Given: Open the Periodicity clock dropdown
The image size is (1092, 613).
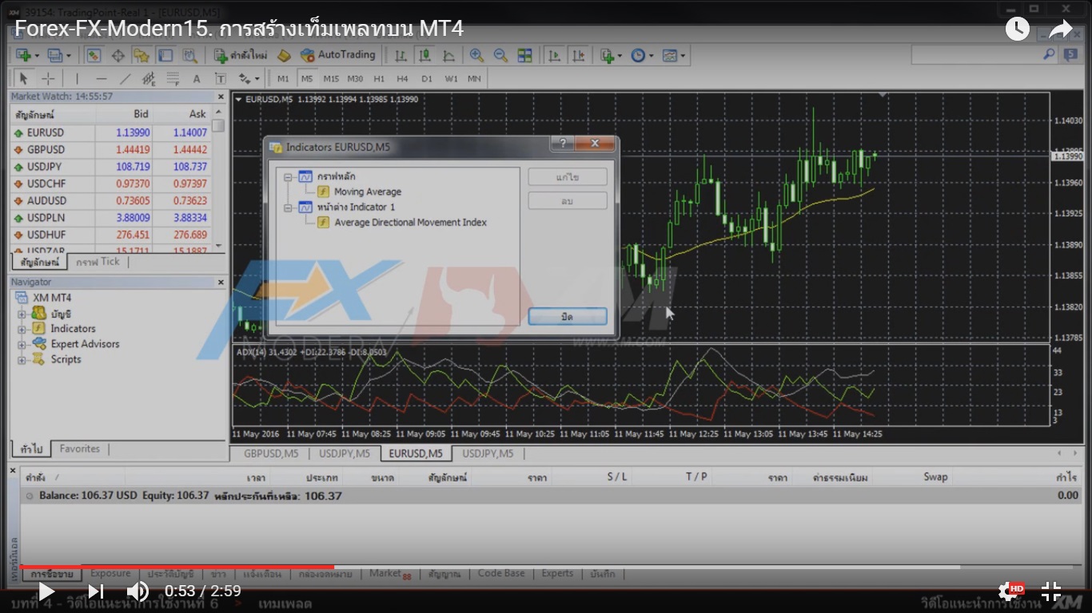Looking at the screenshot, I should [x=642, y=55].
